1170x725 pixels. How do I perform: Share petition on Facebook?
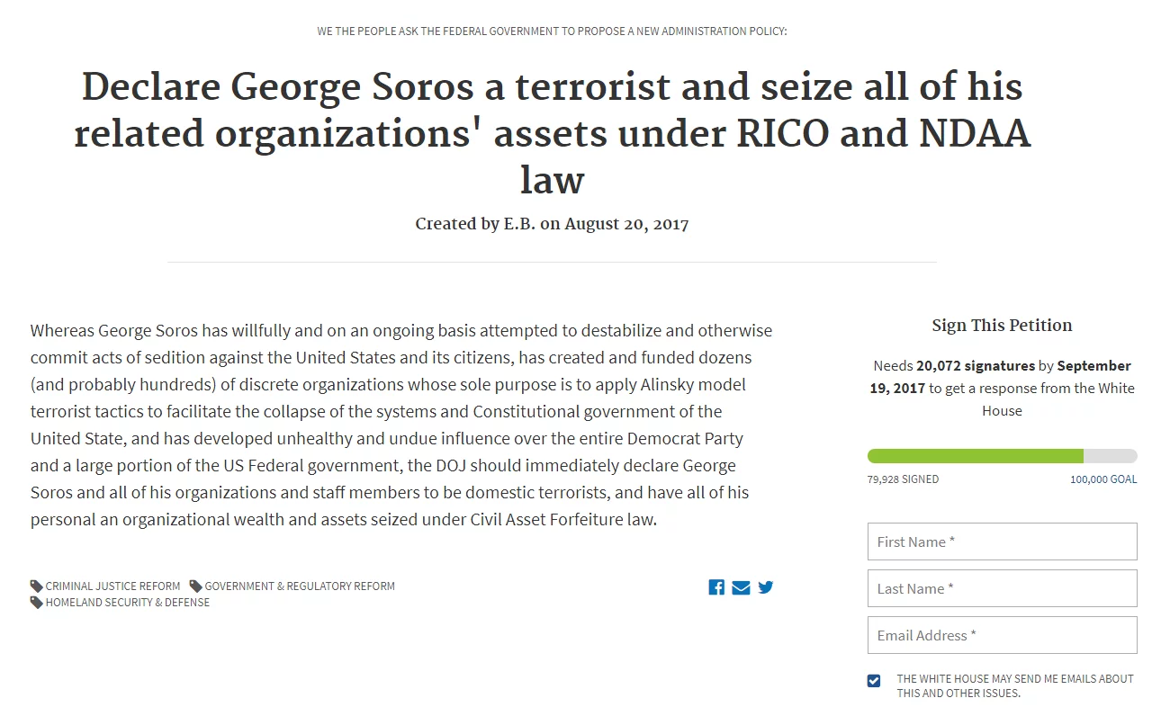pos(716,587)
